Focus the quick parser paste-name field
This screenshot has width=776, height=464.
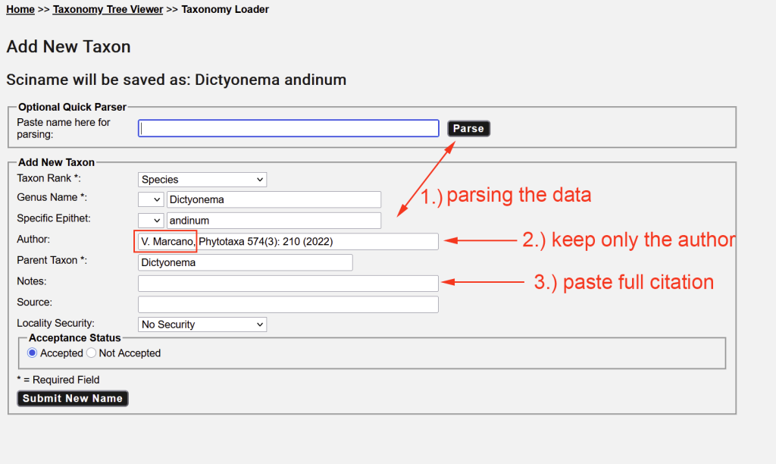pos(288,129)
